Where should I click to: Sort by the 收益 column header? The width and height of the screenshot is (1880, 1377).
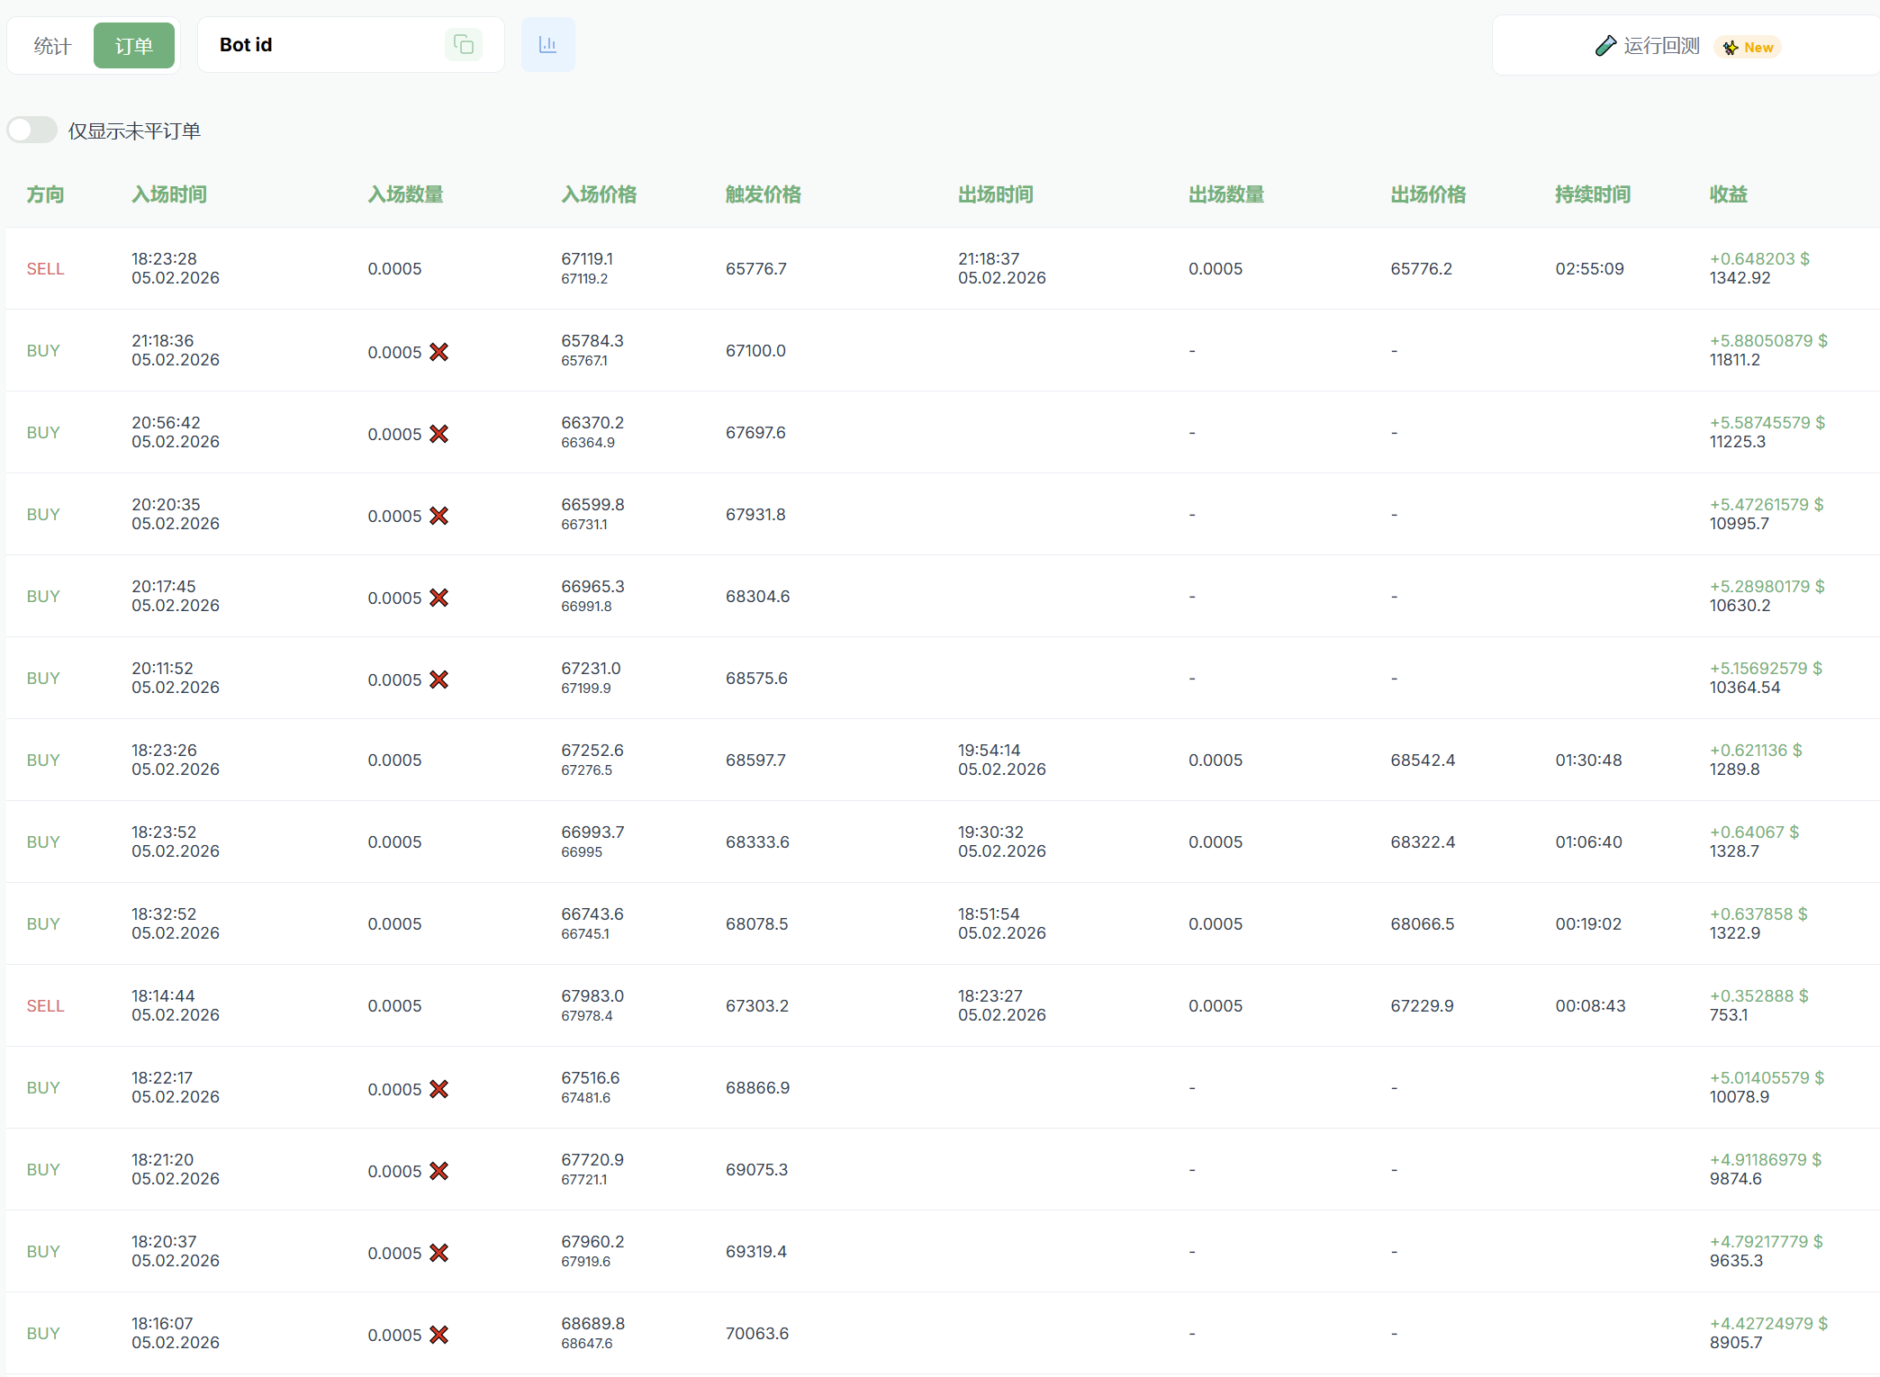pyautogui.click(x=1728, y=194)
